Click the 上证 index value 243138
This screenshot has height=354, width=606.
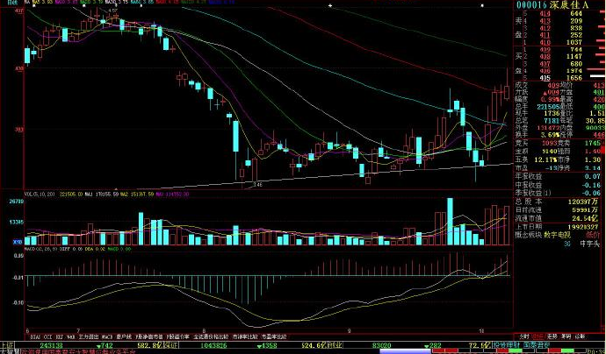coord(52,345)
